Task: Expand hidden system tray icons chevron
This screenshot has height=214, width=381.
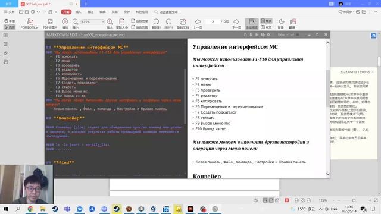Action: [x=321, y=209]
